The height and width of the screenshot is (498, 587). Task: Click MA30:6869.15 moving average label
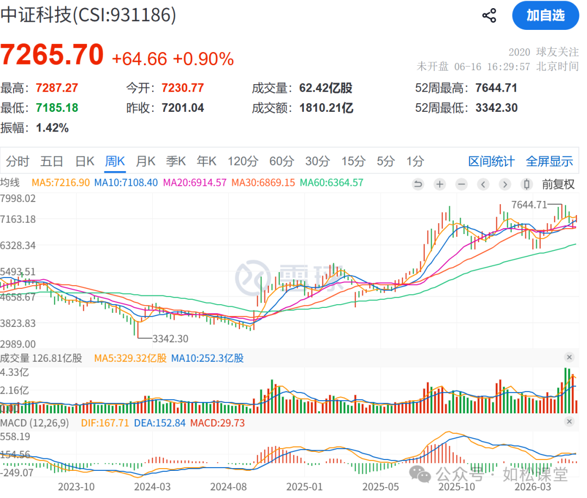tap(263, 182)
